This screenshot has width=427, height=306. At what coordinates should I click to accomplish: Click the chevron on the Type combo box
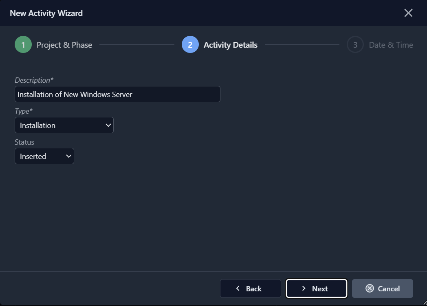pyautogui.click(x=108, y=125)
